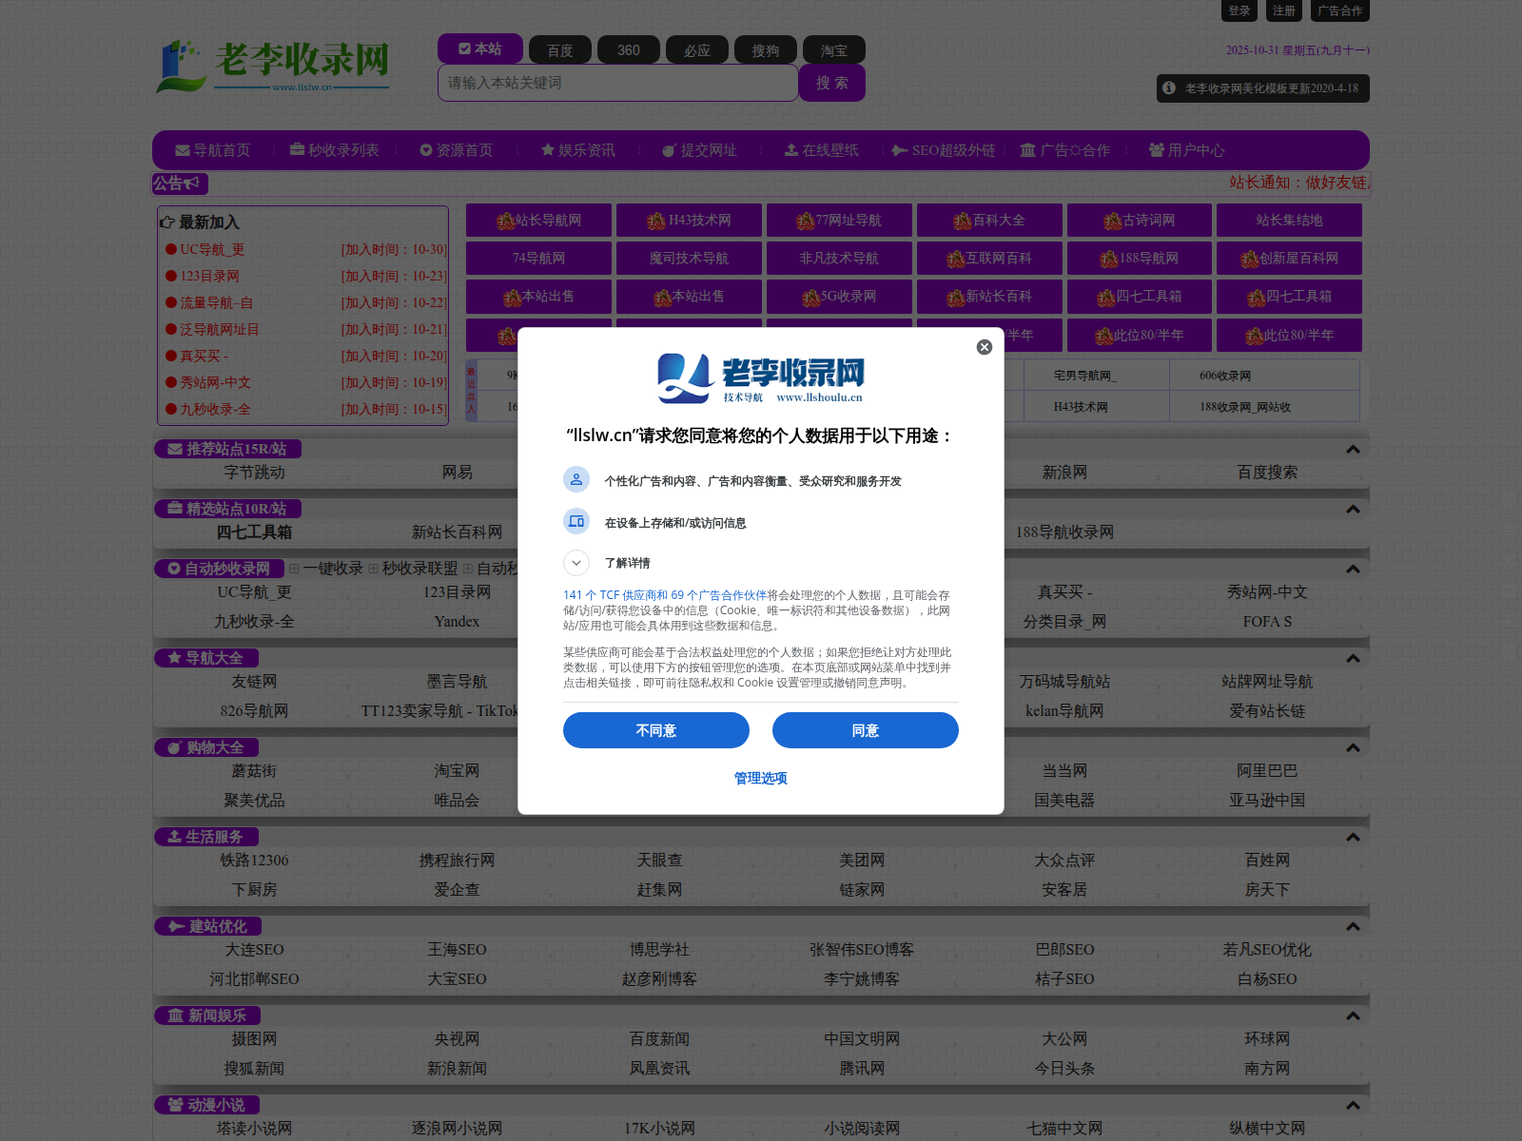Image resolution: width=1522 pixels, height=1141 pixels.
Task: Close the consent dialog with X icon
Action: click(x=985, y=347)
